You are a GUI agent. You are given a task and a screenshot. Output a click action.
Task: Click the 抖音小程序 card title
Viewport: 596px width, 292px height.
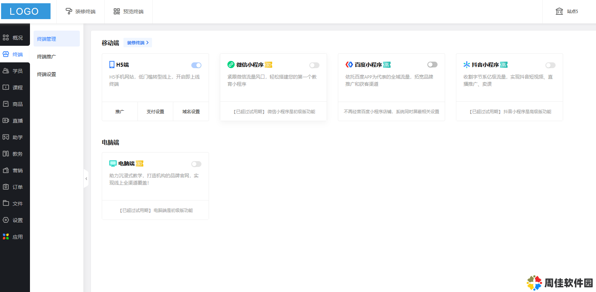[x=485, y=65]
